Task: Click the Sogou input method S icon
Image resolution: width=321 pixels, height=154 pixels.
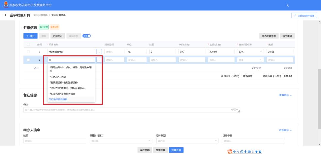Action: (x=230, y=151)
